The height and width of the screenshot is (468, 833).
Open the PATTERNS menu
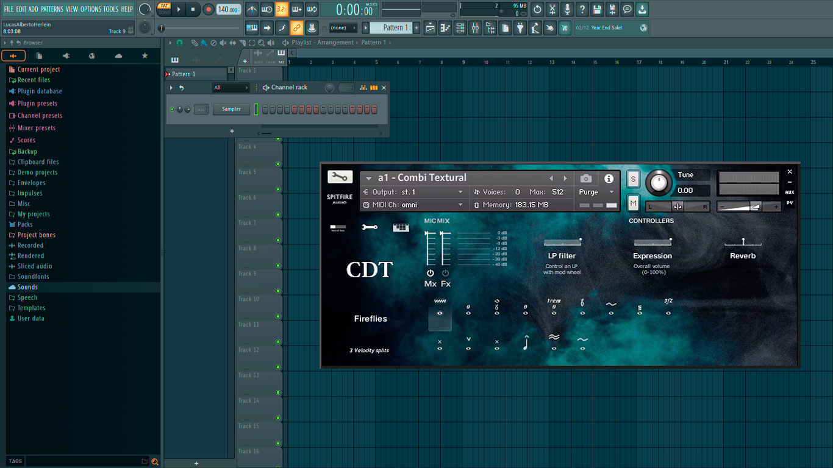tap(52, 9)
